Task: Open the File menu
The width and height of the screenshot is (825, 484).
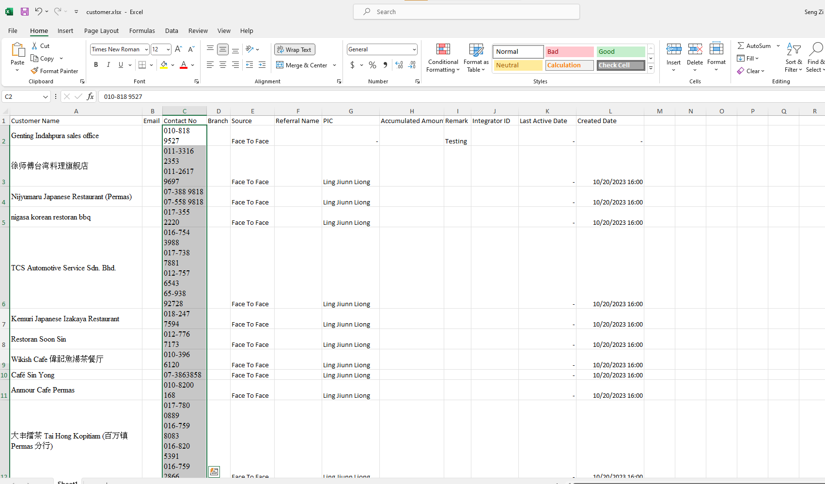Action: 13,31
